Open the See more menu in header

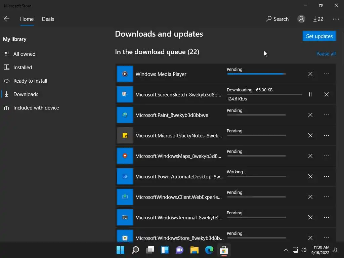tap(336, 19)
